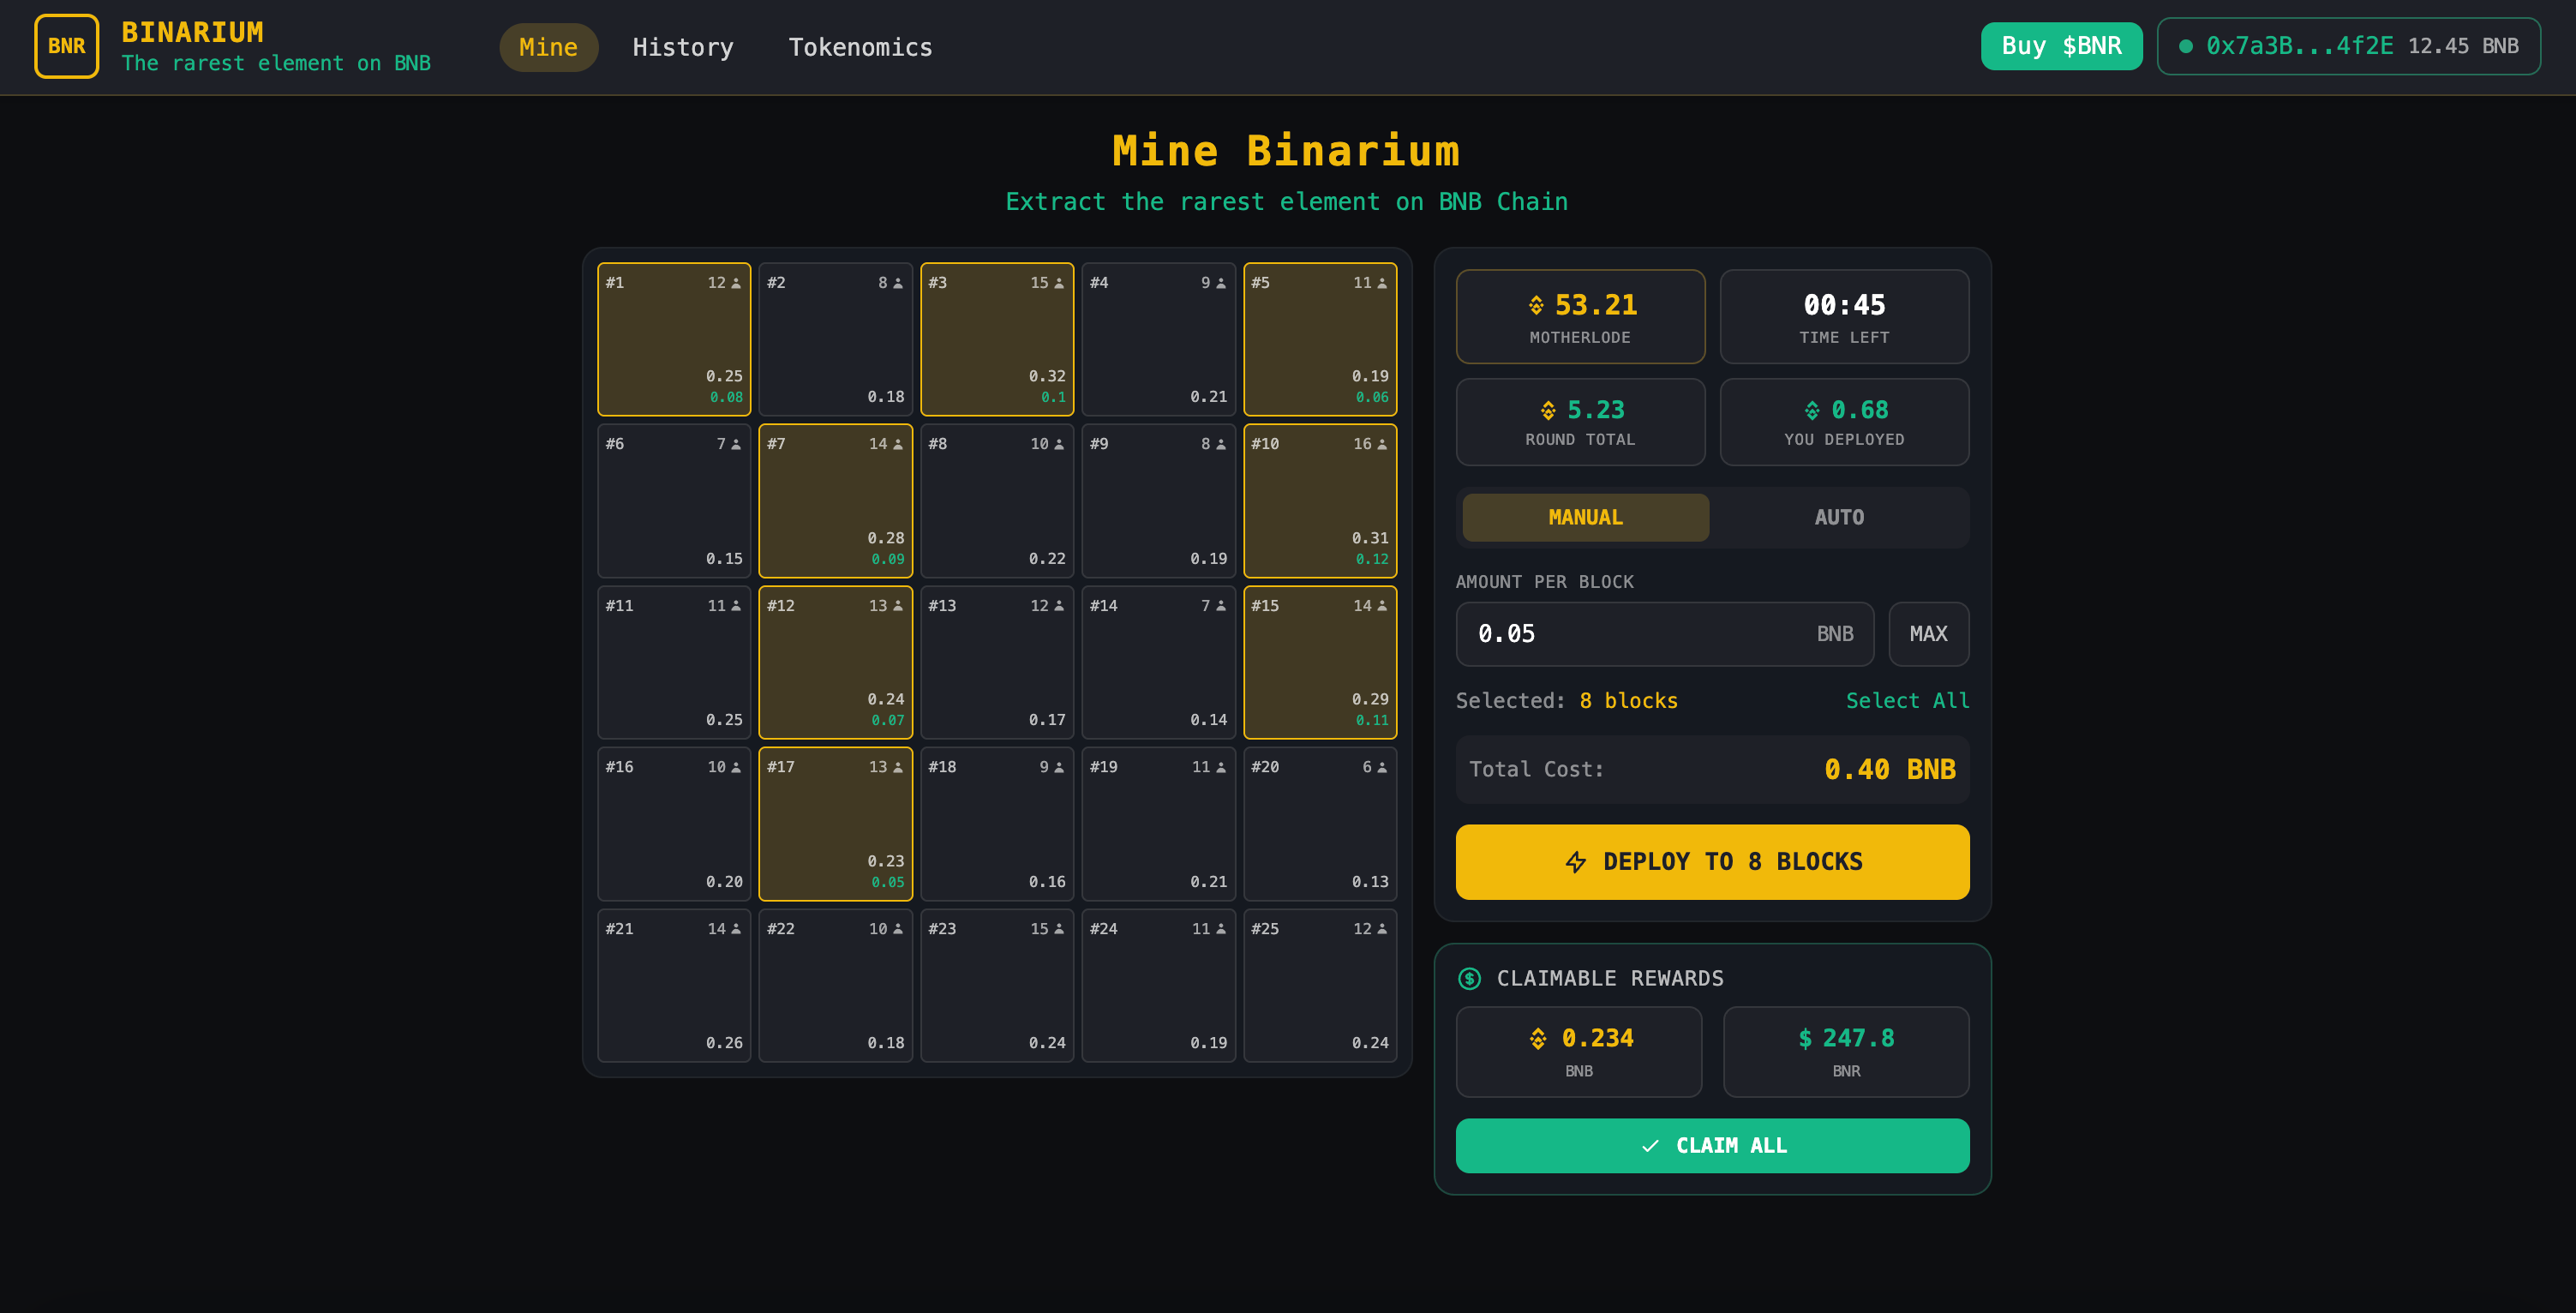Click the lightning icon on the deploy button
This screenshot has width=2576, height=1313.
click(x=1575, y=861)
